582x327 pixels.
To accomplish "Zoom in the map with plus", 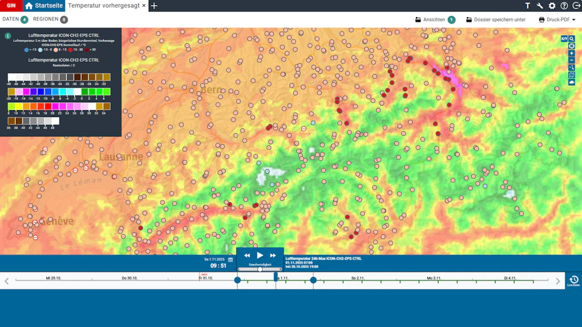I will click(572, 53).
